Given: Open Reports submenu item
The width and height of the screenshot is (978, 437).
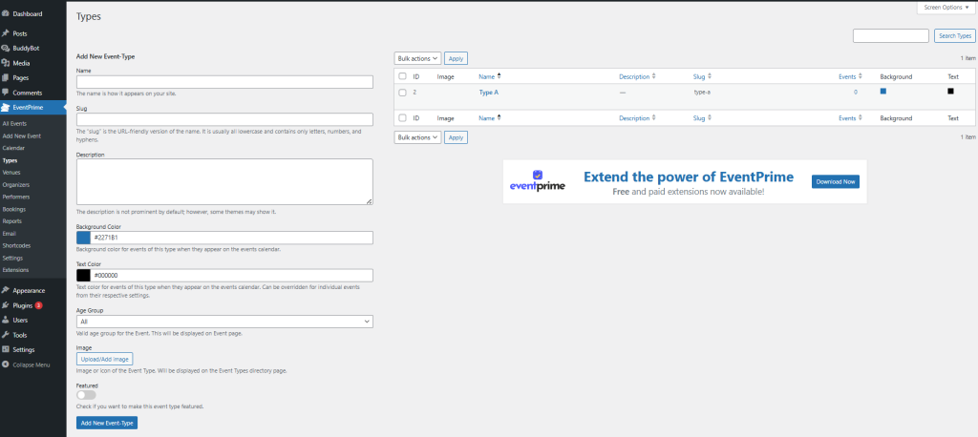Looking at the screenshot, I should pos(12,221).
